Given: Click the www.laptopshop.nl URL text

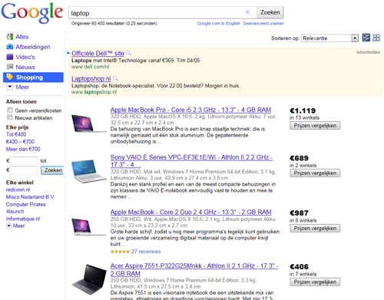Looking at the screenshot, I should (94, 92).
